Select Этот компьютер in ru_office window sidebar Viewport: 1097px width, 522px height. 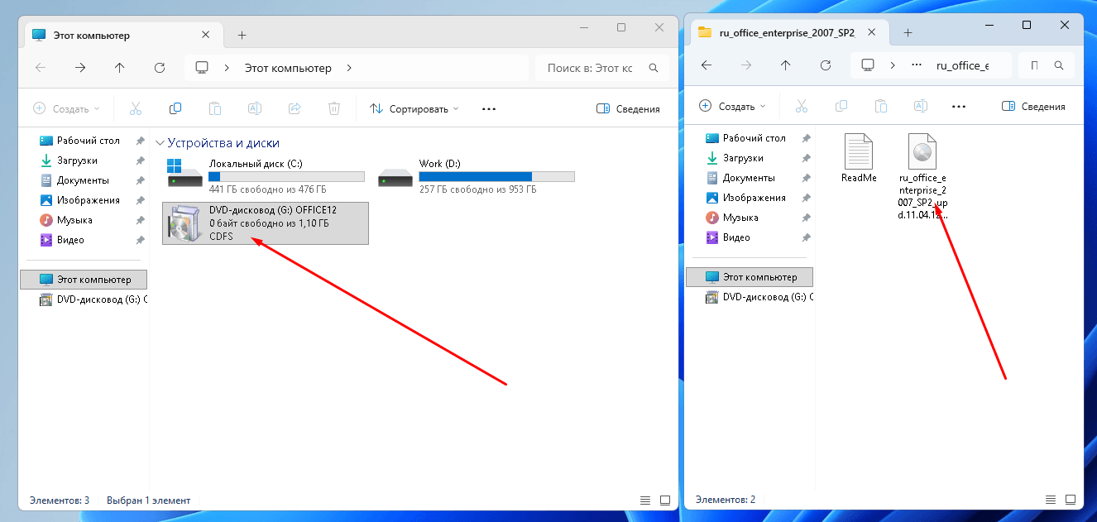750,277
